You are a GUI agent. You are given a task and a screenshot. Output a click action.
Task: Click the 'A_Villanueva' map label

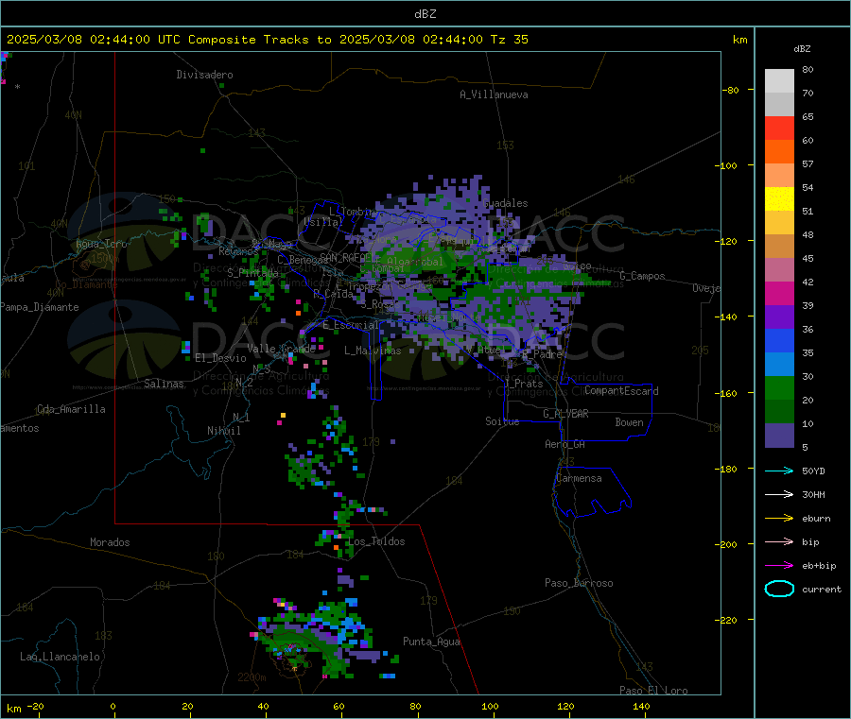(x=494, y=94)
